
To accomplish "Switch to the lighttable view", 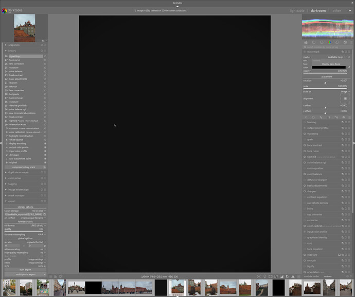I will 297,10.
